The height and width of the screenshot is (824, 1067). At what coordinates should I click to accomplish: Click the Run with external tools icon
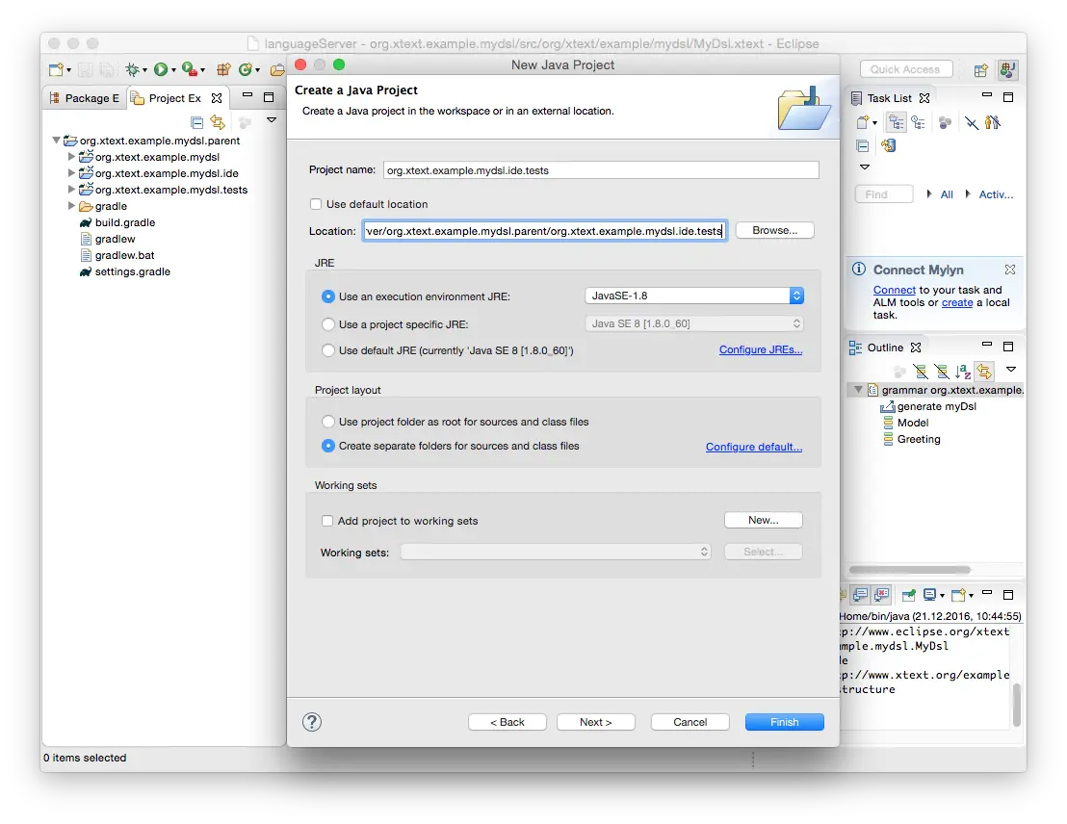pos(190,69)
